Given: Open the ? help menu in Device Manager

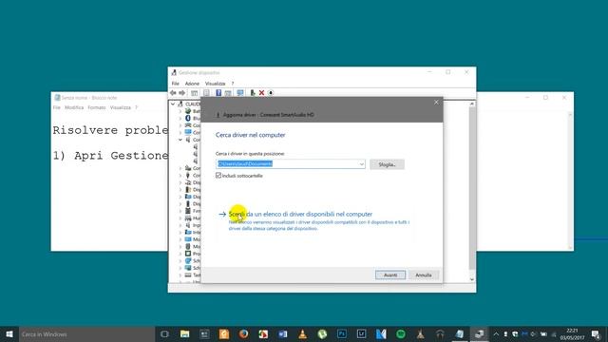Looking at the screenshot, I should pos(233,84).
